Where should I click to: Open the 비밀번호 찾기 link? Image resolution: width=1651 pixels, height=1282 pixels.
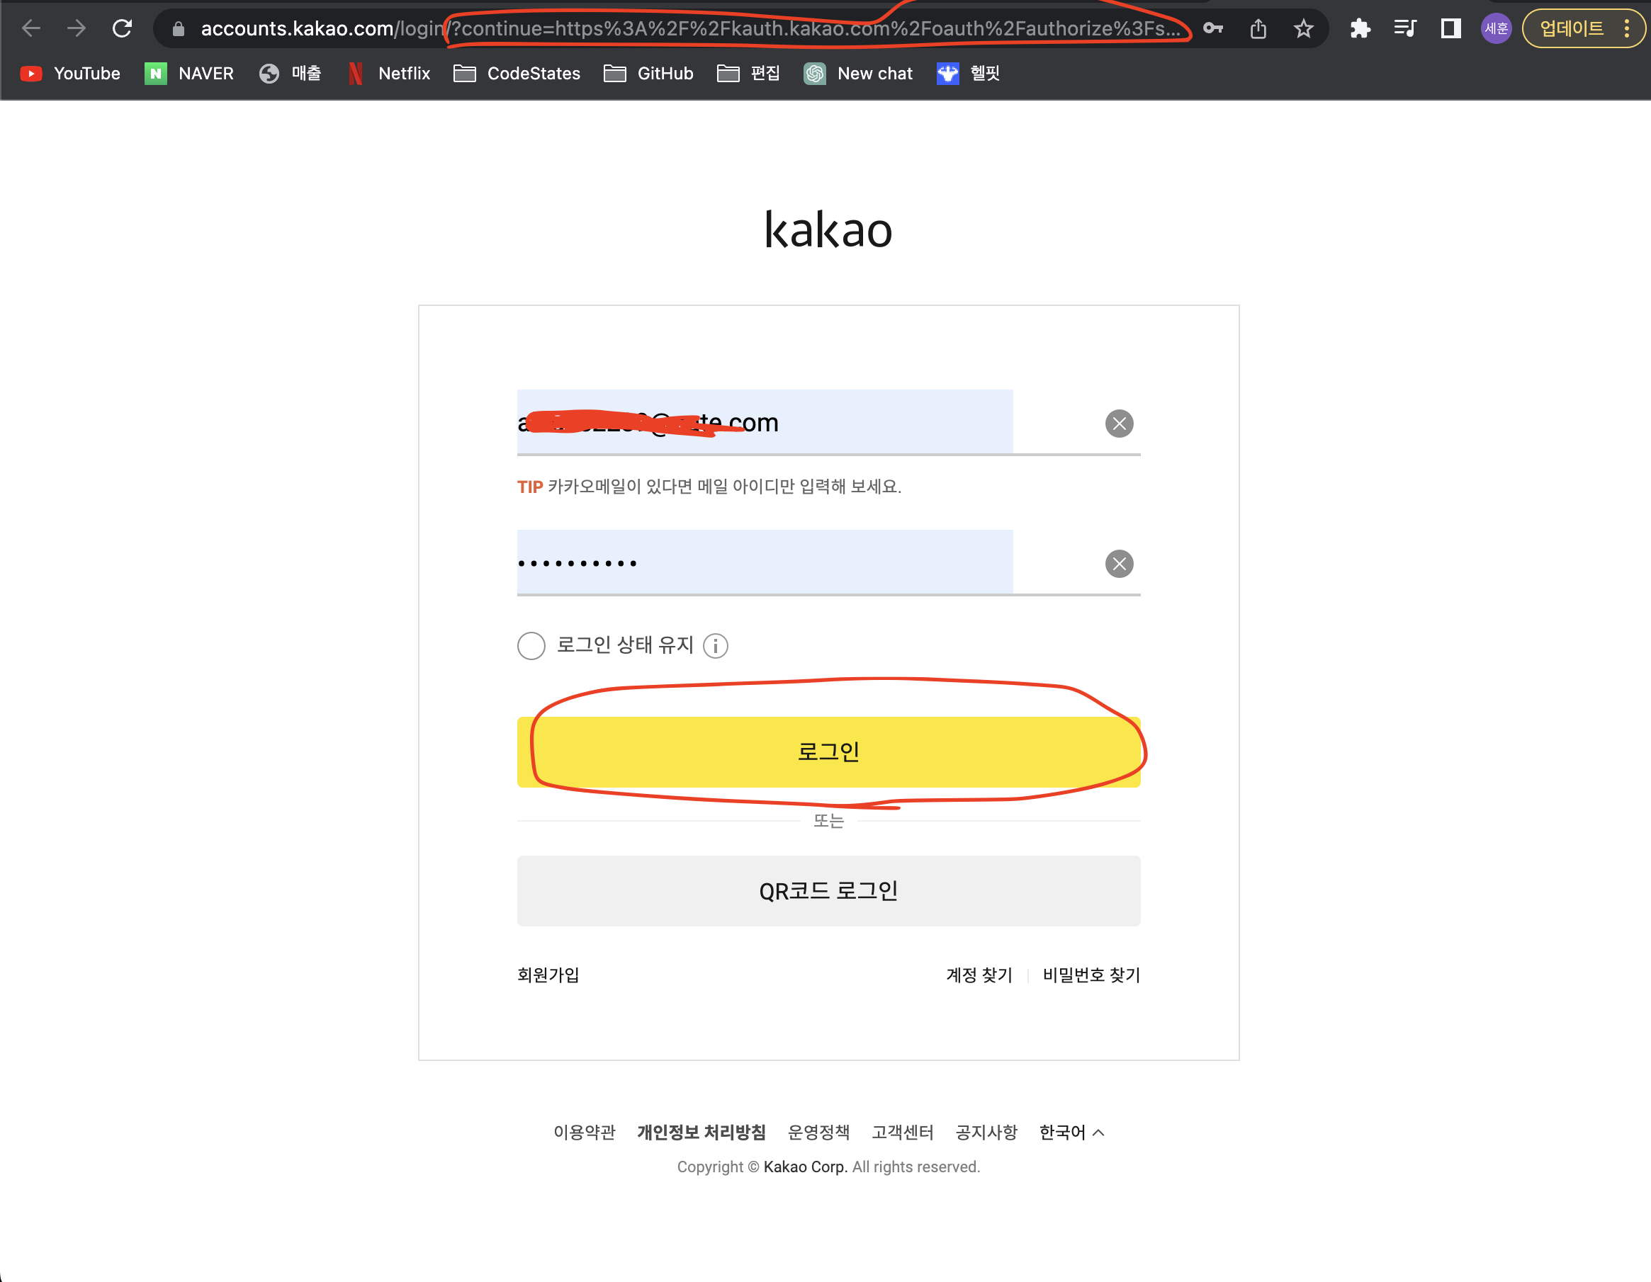click(x=1091, y=975)
